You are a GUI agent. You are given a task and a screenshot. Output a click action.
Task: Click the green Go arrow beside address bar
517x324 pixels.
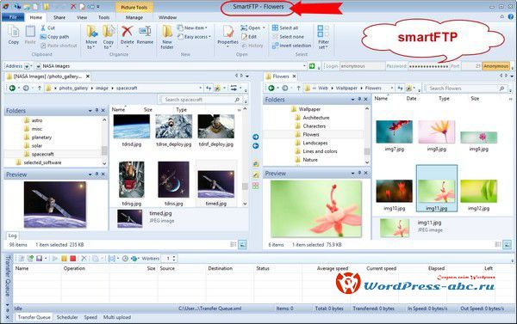312,66
